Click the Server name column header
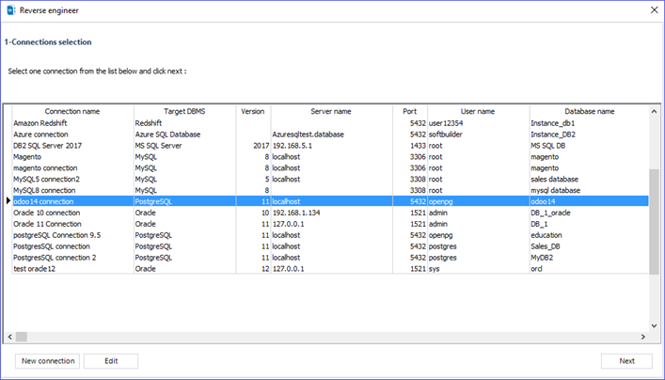 click(331, 112)
